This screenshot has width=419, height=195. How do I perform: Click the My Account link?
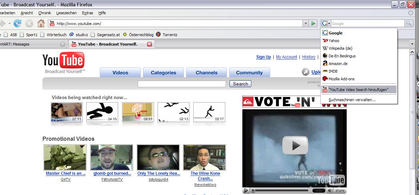(287, 57)
